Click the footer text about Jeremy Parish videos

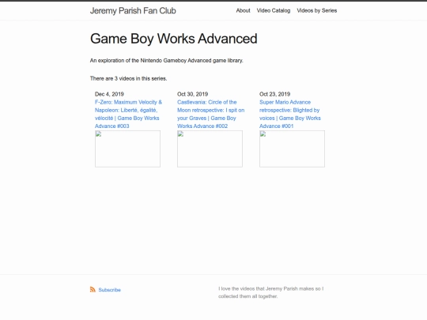point(271,292)
